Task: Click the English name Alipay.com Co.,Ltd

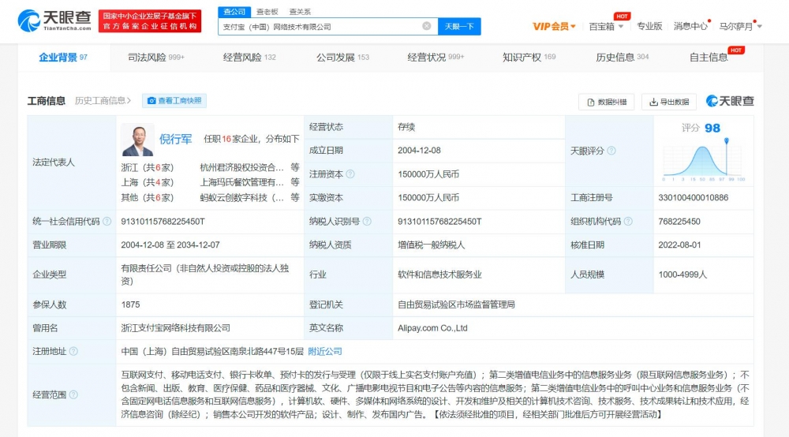Action: [x=432, y=328]
